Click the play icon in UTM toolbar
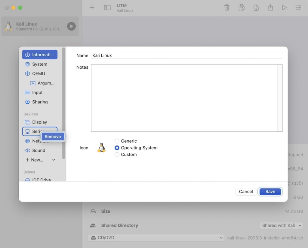308x248 pixels. pyautogui.click(x=284, y=8)
